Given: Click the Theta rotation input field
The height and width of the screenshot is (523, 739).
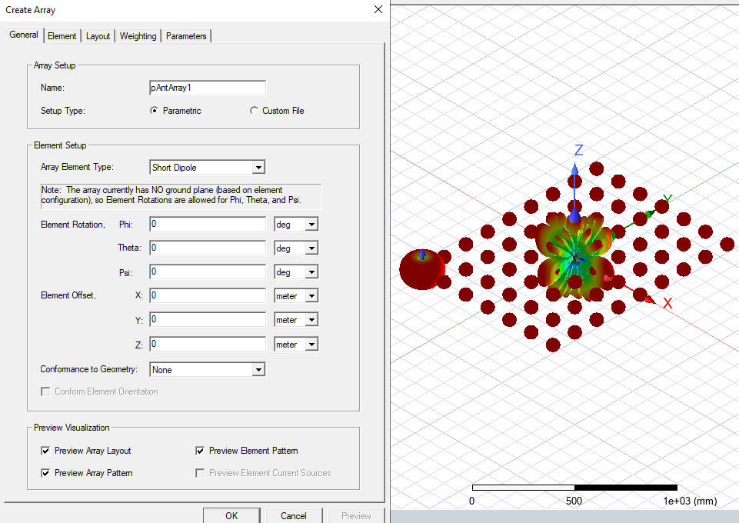Looking at the screenshot, I should (x=208, y=248).
